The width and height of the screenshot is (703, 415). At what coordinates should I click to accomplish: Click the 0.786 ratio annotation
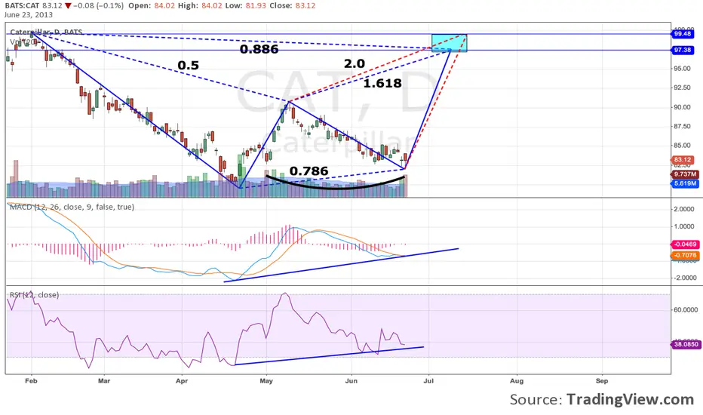click(x=309, y=171)
